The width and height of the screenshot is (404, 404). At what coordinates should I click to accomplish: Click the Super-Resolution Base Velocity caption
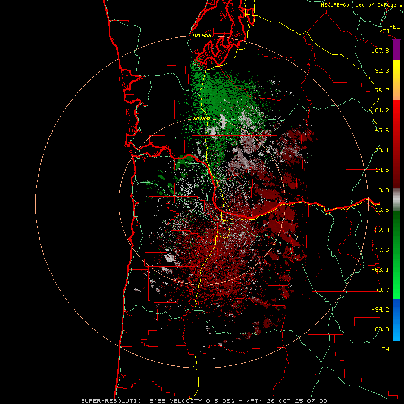pyautogui.click(x=204, y=401)
